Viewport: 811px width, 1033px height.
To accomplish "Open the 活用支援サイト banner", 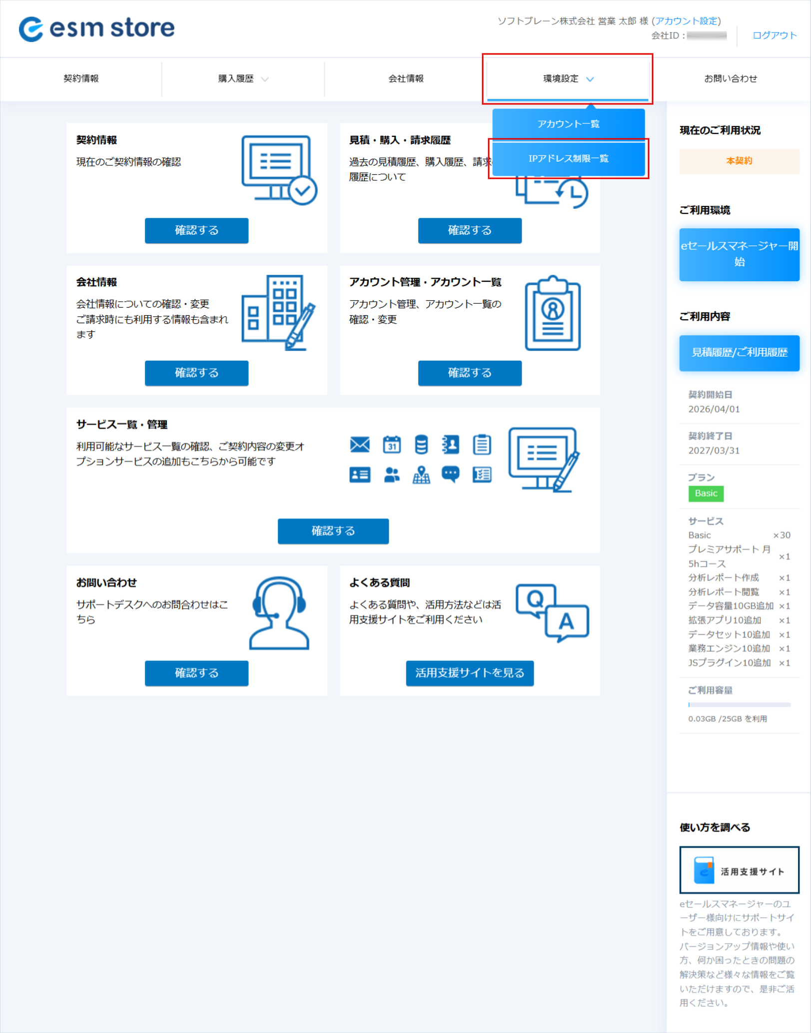I will coord(739,871).
